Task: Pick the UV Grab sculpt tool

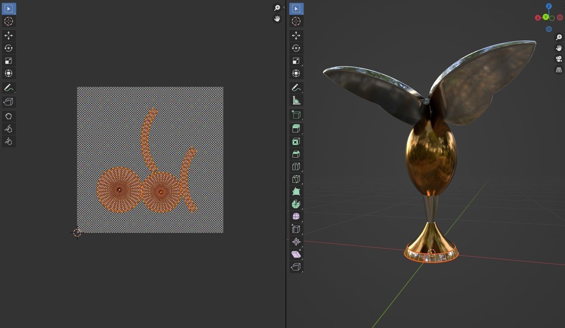Action: [9, 116]
